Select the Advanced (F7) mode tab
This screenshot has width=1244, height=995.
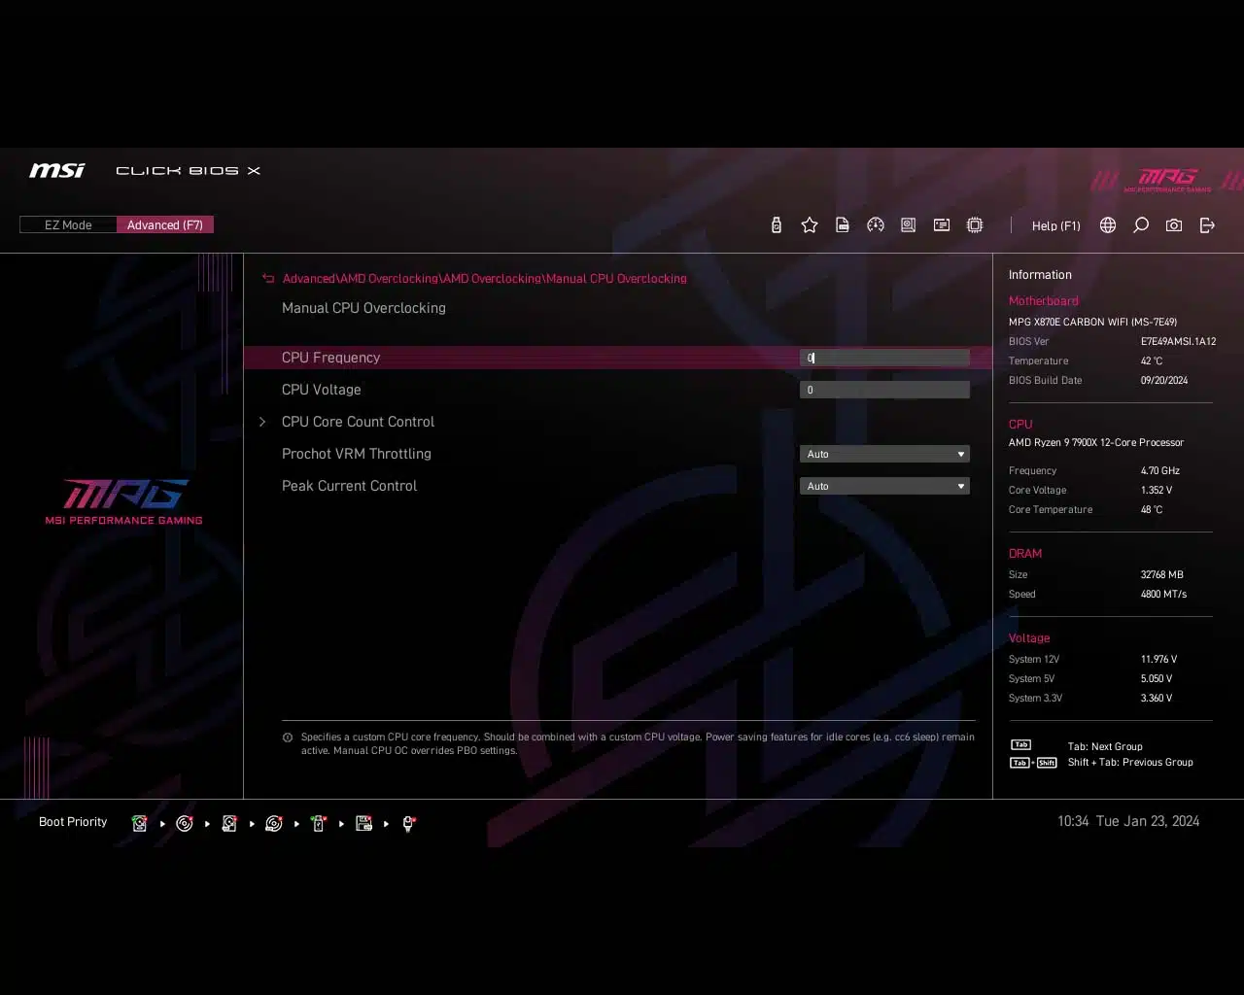[165, 225]
